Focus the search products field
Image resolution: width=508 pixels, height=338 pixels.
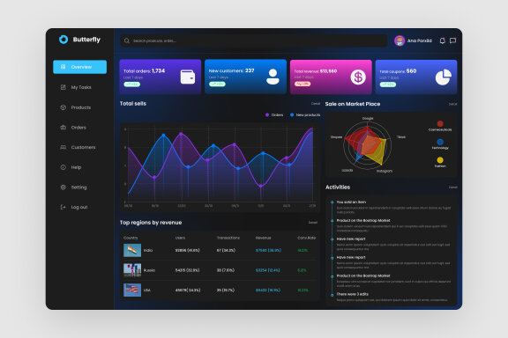(x=254, y=40)
